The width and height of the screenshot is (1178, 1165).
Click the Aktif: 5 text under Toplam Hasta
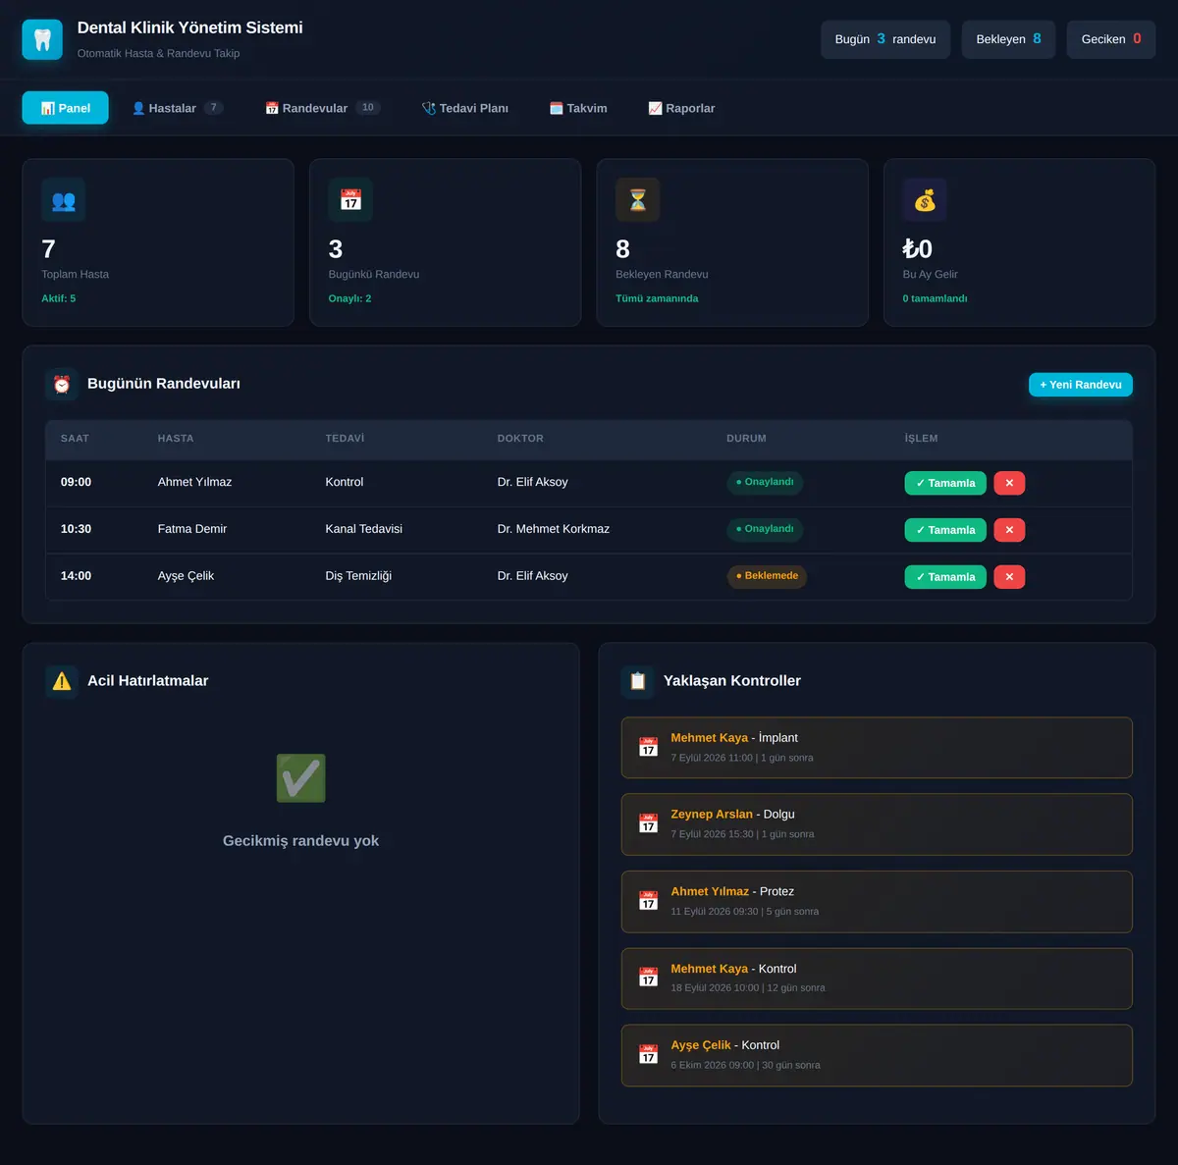59,298
